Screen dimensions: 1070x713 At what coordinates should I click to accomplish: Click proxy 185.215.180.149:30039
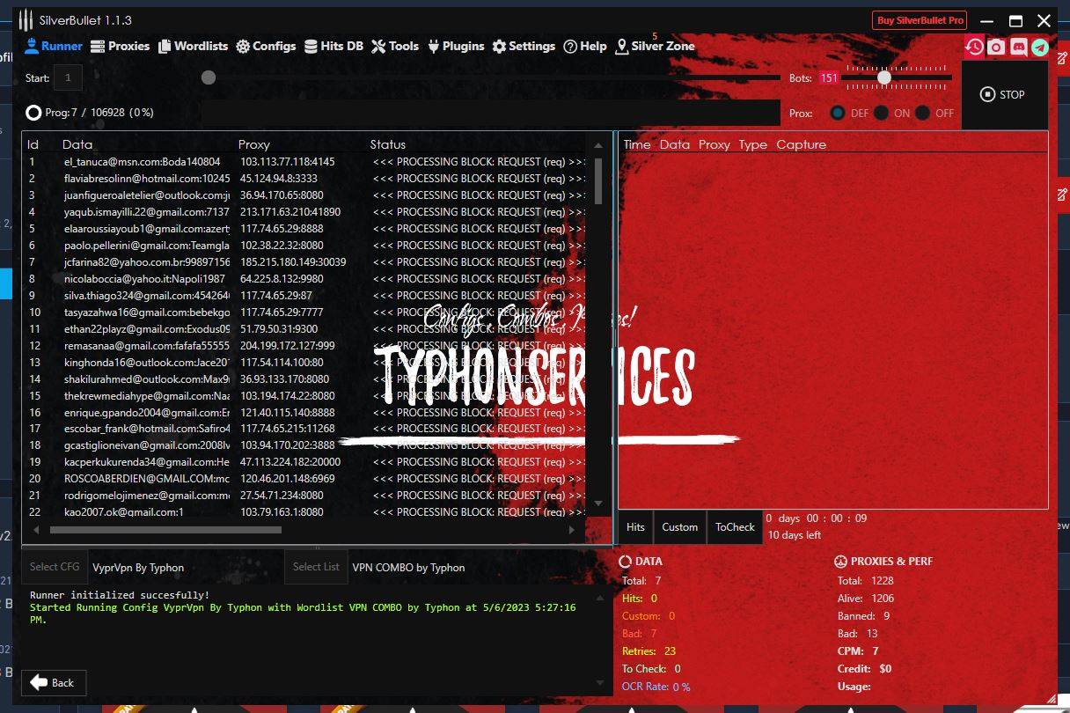click(x=293, y=262)
